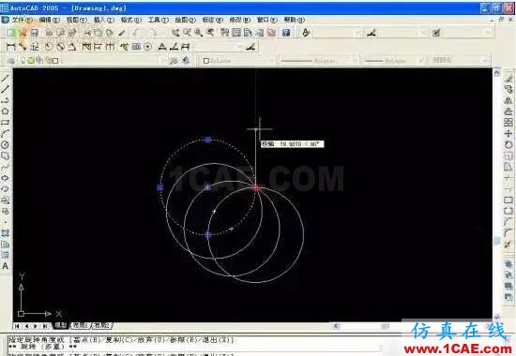This screenshot has width=516, height=356.
Task: Activate the Rotate modify tool
Action: (508, 144)
